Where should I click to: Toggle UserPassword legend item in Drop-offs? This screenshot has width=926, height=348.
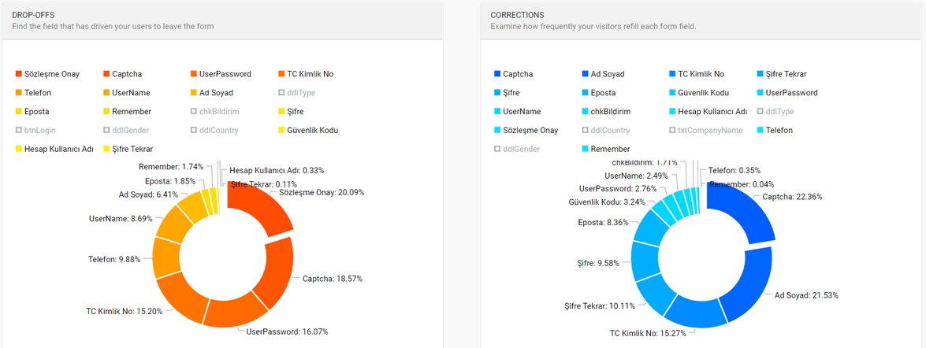coord(225,74)
